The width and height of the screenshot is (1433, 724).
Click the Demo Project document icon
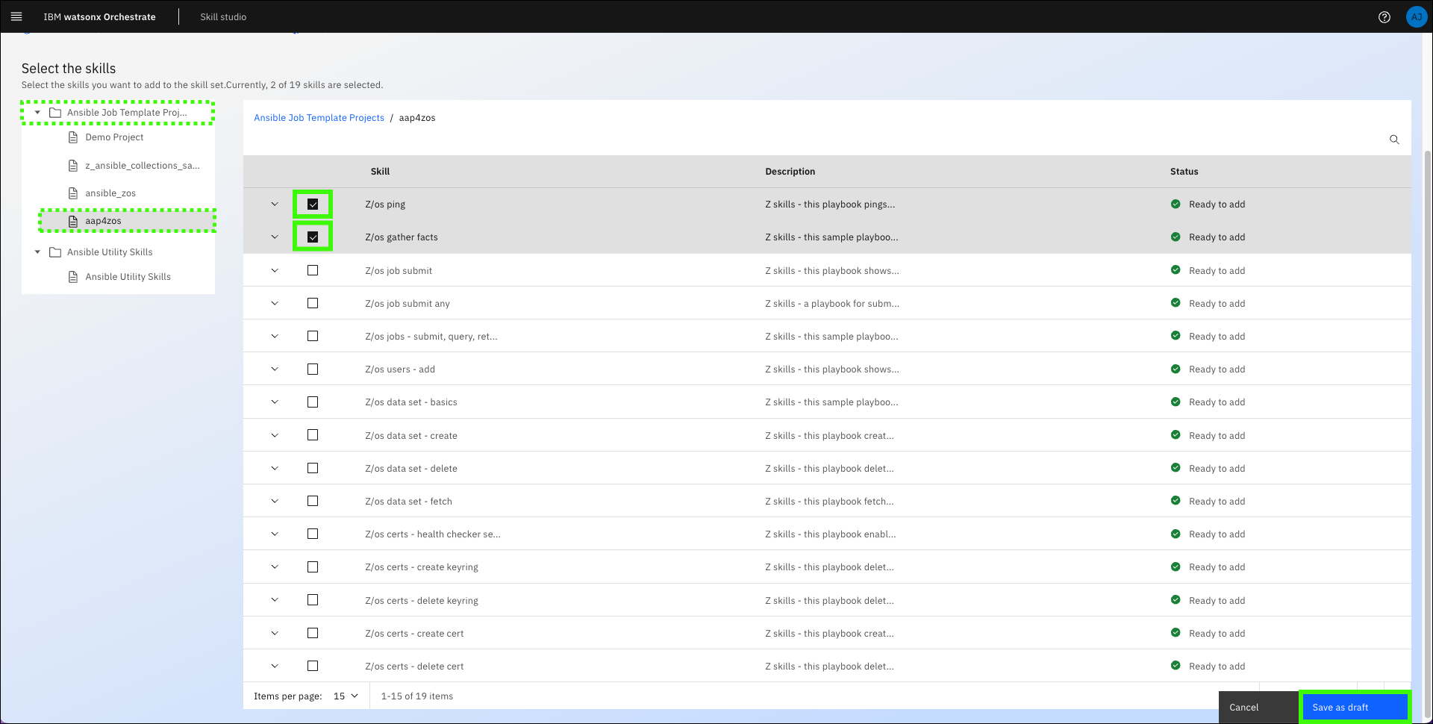coord(73,137)
